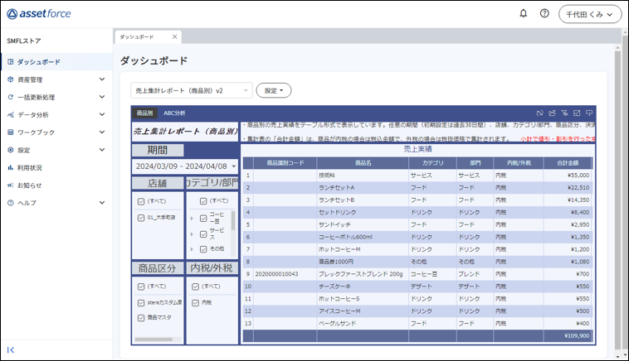Sort by 商品識別コード column header
This screenshot has width=629, height=361.
[285, 163]
